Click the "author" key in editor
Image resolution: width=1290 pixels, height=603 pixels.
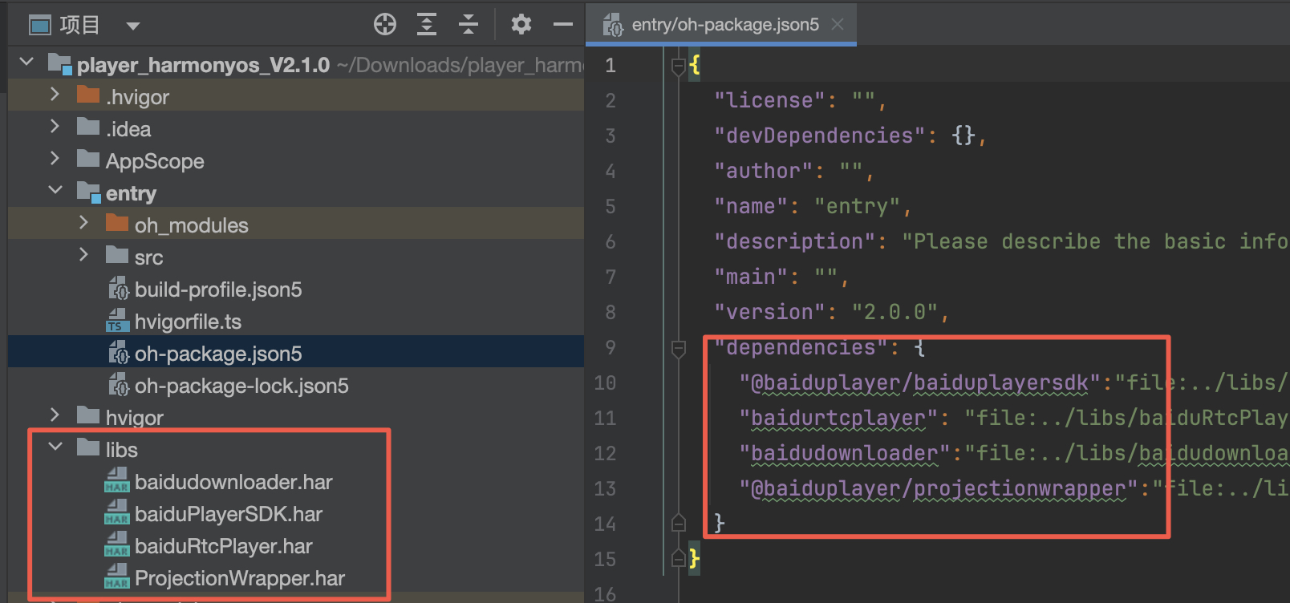pyautogui.click(x=763, y=171)
